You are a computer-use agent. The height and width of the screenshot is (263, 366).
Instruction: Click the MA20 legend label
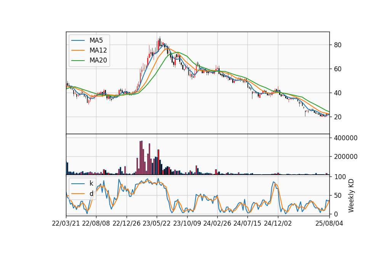click(98, 60)
